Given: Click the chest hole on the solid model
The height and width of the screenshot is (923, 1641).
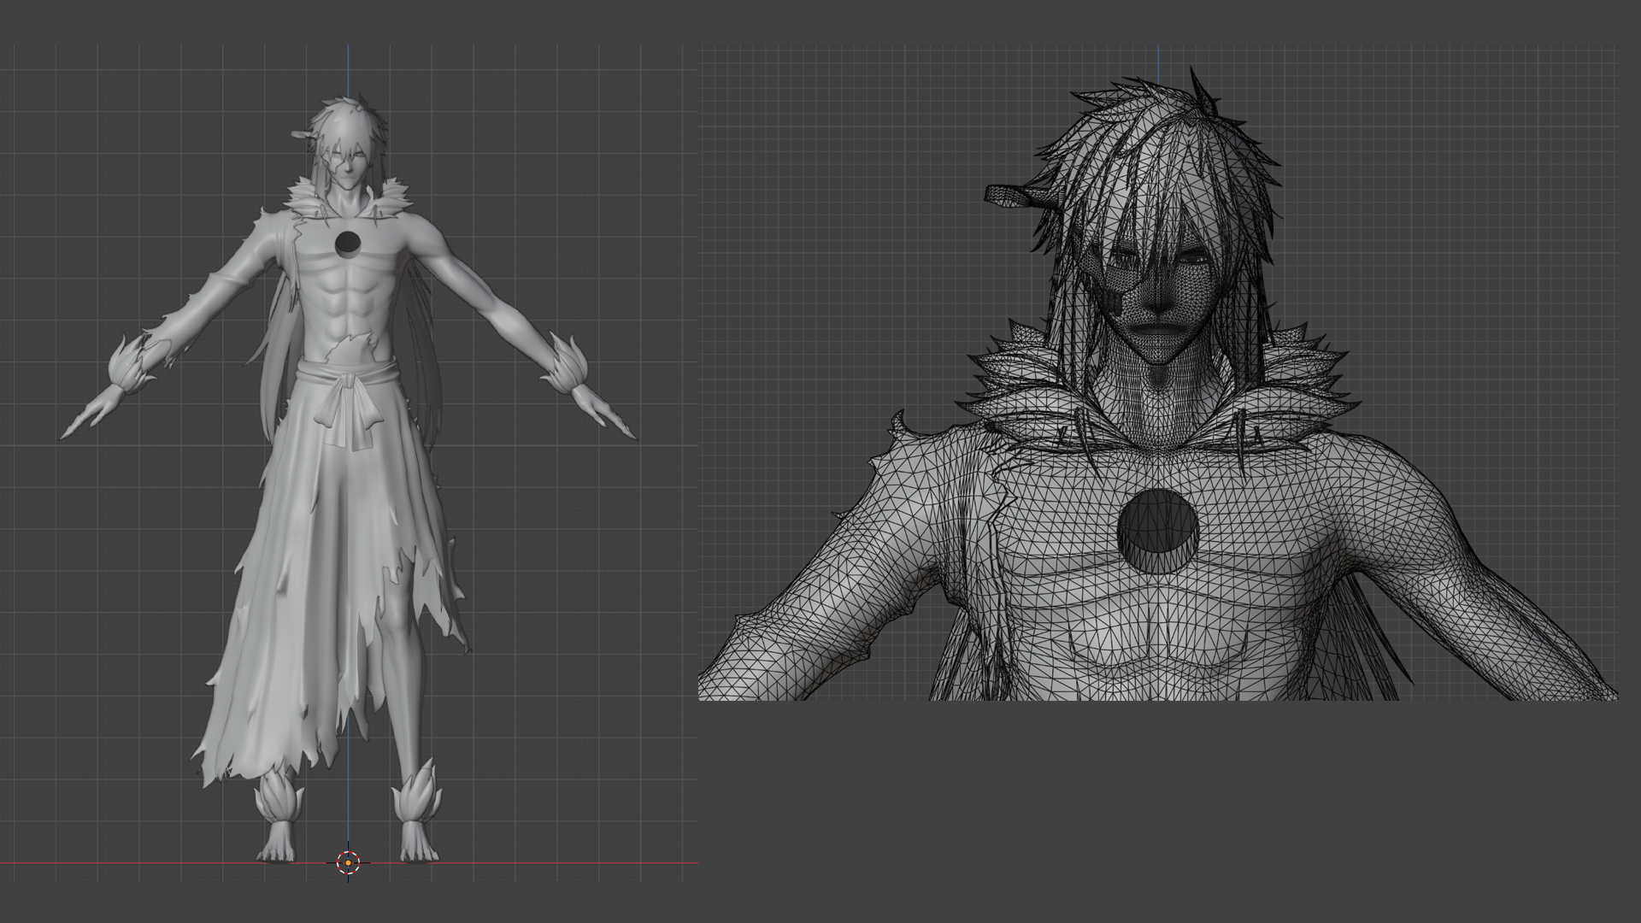Looking at the screenshot, I should (x=348, y=243).
